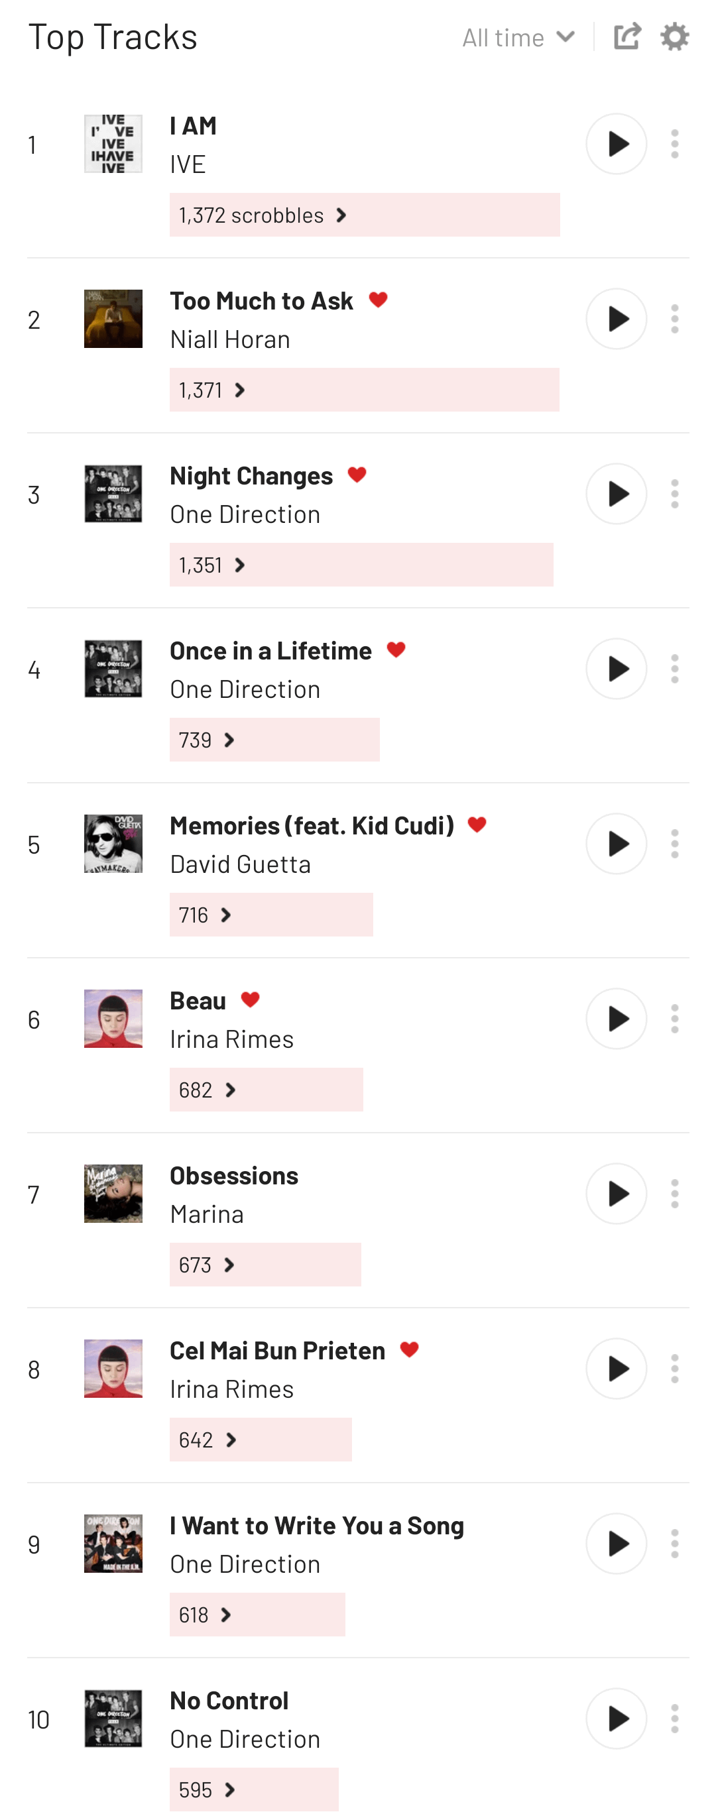Image resolution: width=716 pixels, height=1820 pixels.
Task: Click the David Guetta album cover thumbnail
Action: (x=113, y=844)
